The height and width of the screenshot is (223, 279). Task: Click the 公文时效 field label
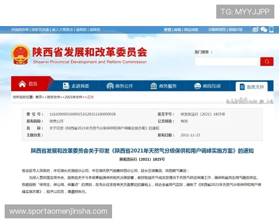[166, 121]
